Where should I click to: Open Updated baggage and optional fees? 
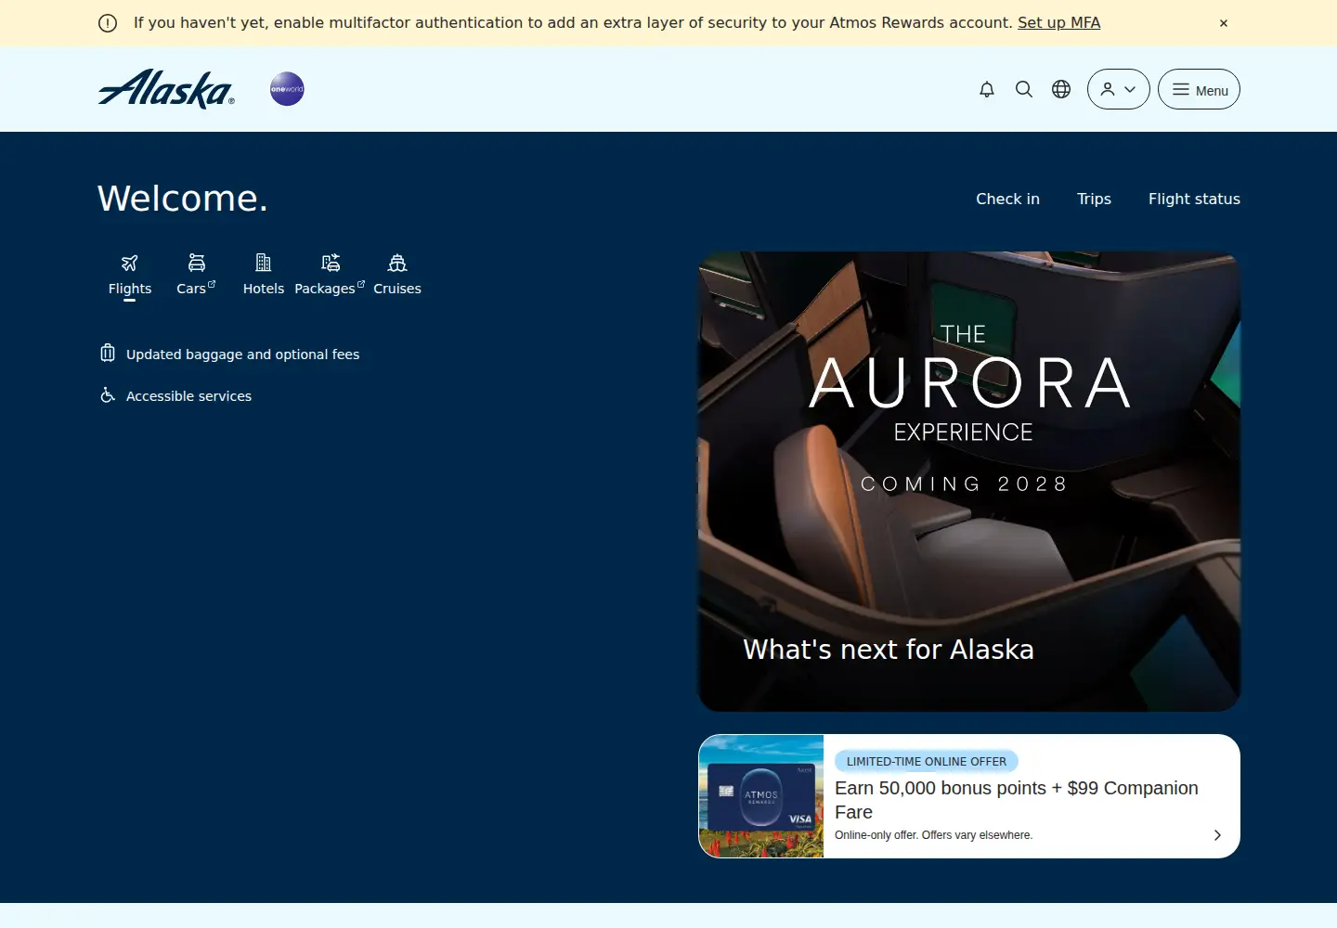click(242, 354)
